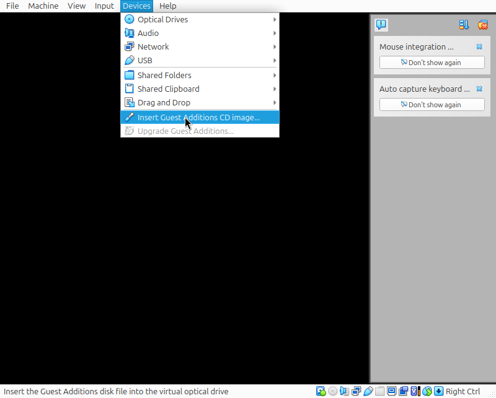Click the USB device status icon

pyautogui.click(x=368, y=391)
